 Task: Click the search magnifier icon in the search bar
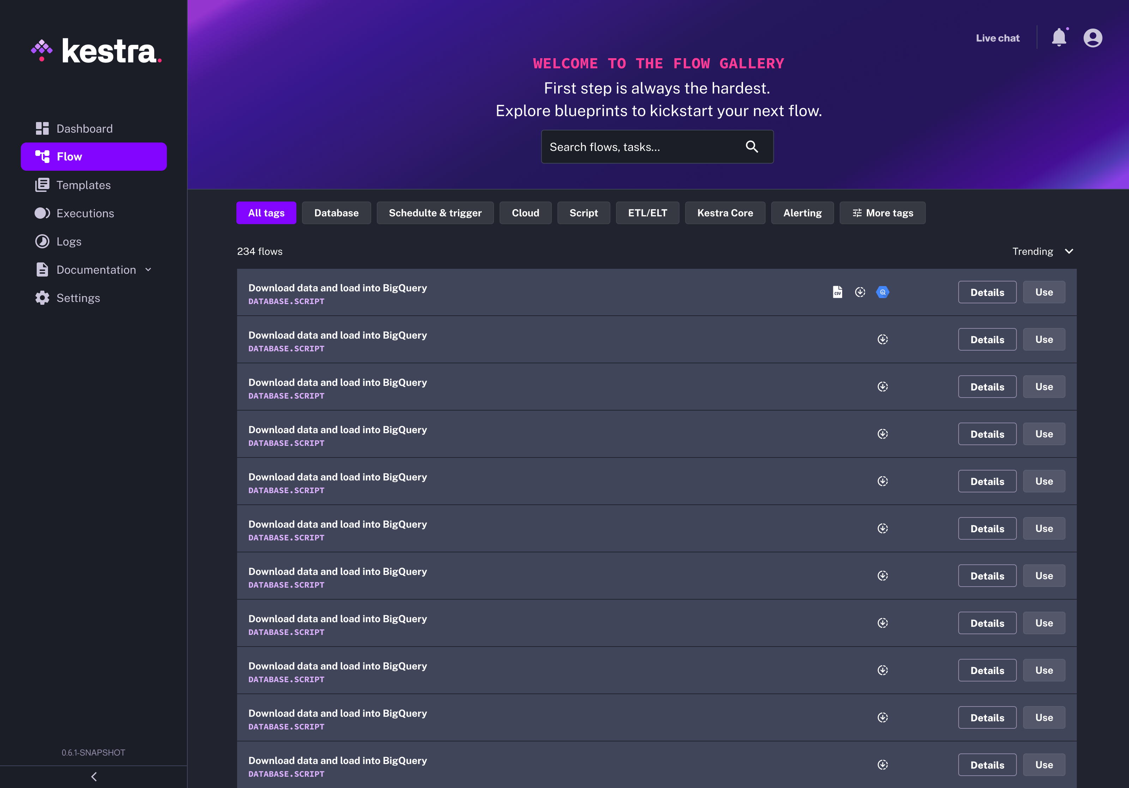(752, 146)
